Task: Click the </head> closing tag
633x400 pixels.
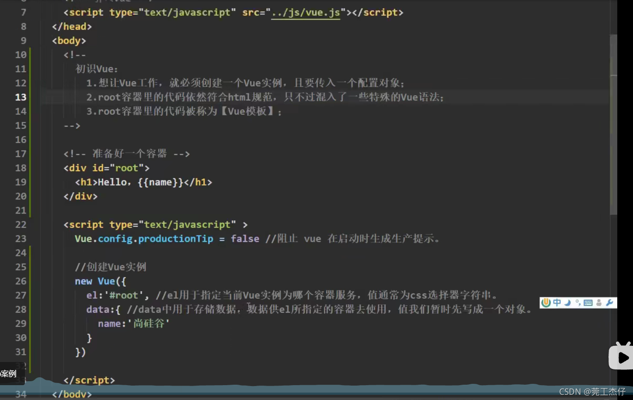Action: coord(72,27)
